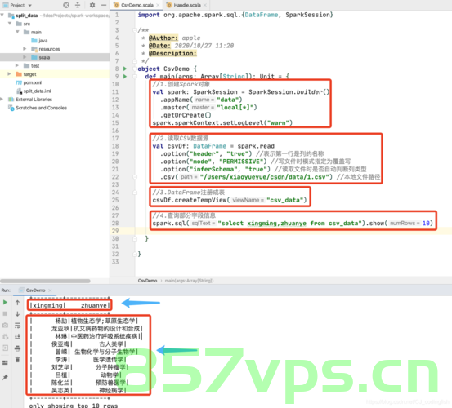Fold the main method at line 9 gutter
Screen dimensions: 452x408
(135, 77)
